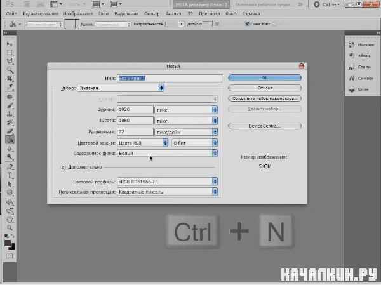Screen dimensions: 381x285
Task: Select the Quick Selection tool
Action: coord(10,70)
